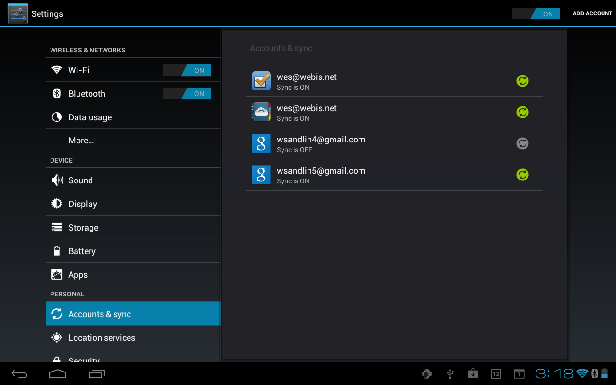Open Display settings via brightness icon
This screenshot has width=616, height=385.
tap(57, 204)
